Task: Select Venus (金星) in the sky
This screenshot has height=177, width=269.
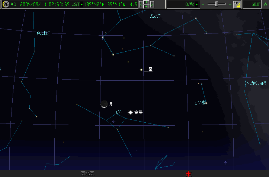Action: [x=131, y=112]
